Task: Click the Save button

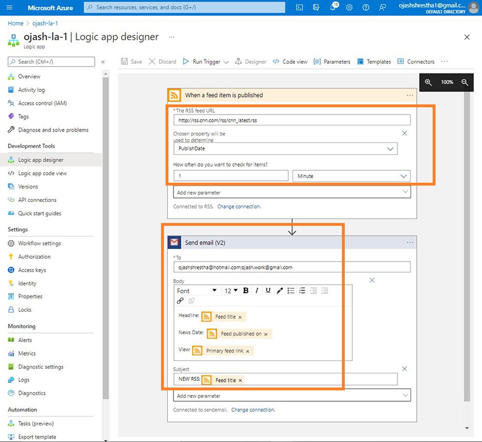Action: click(131, 61)
